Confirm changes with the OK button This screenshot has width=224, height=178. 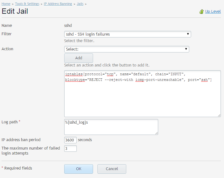point(79,169)
